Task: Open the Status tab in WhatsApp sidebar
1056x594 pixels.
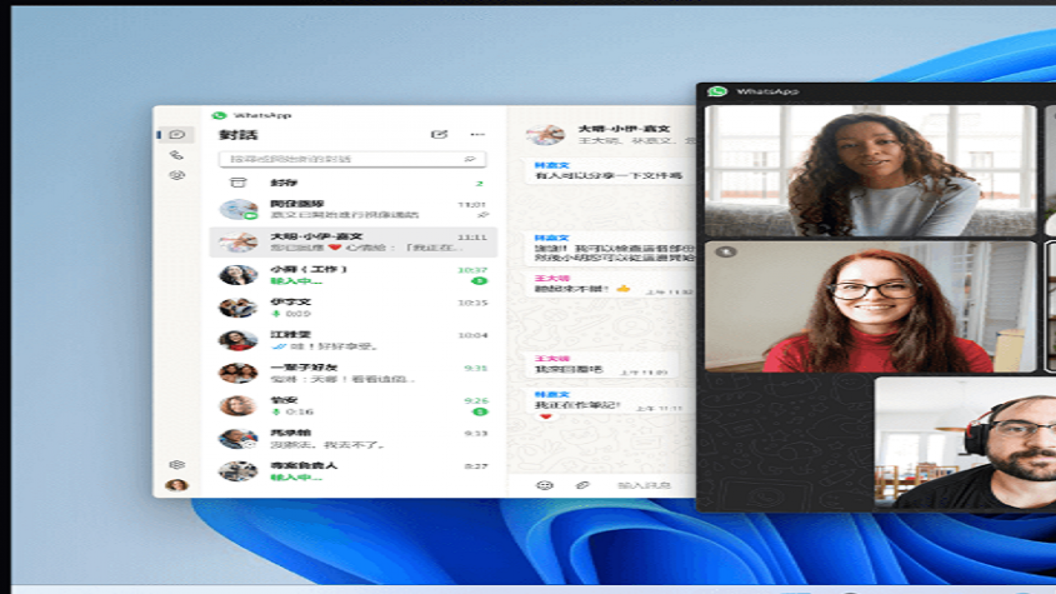Action: coord(177,175)
